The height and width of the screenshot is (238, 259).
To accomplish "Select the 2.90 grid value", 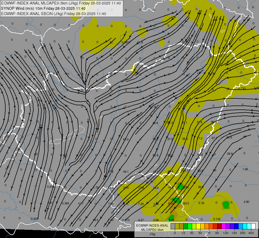I will click(x=246, y=202).
